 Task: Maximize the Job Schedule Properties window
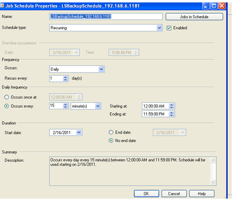214,6
